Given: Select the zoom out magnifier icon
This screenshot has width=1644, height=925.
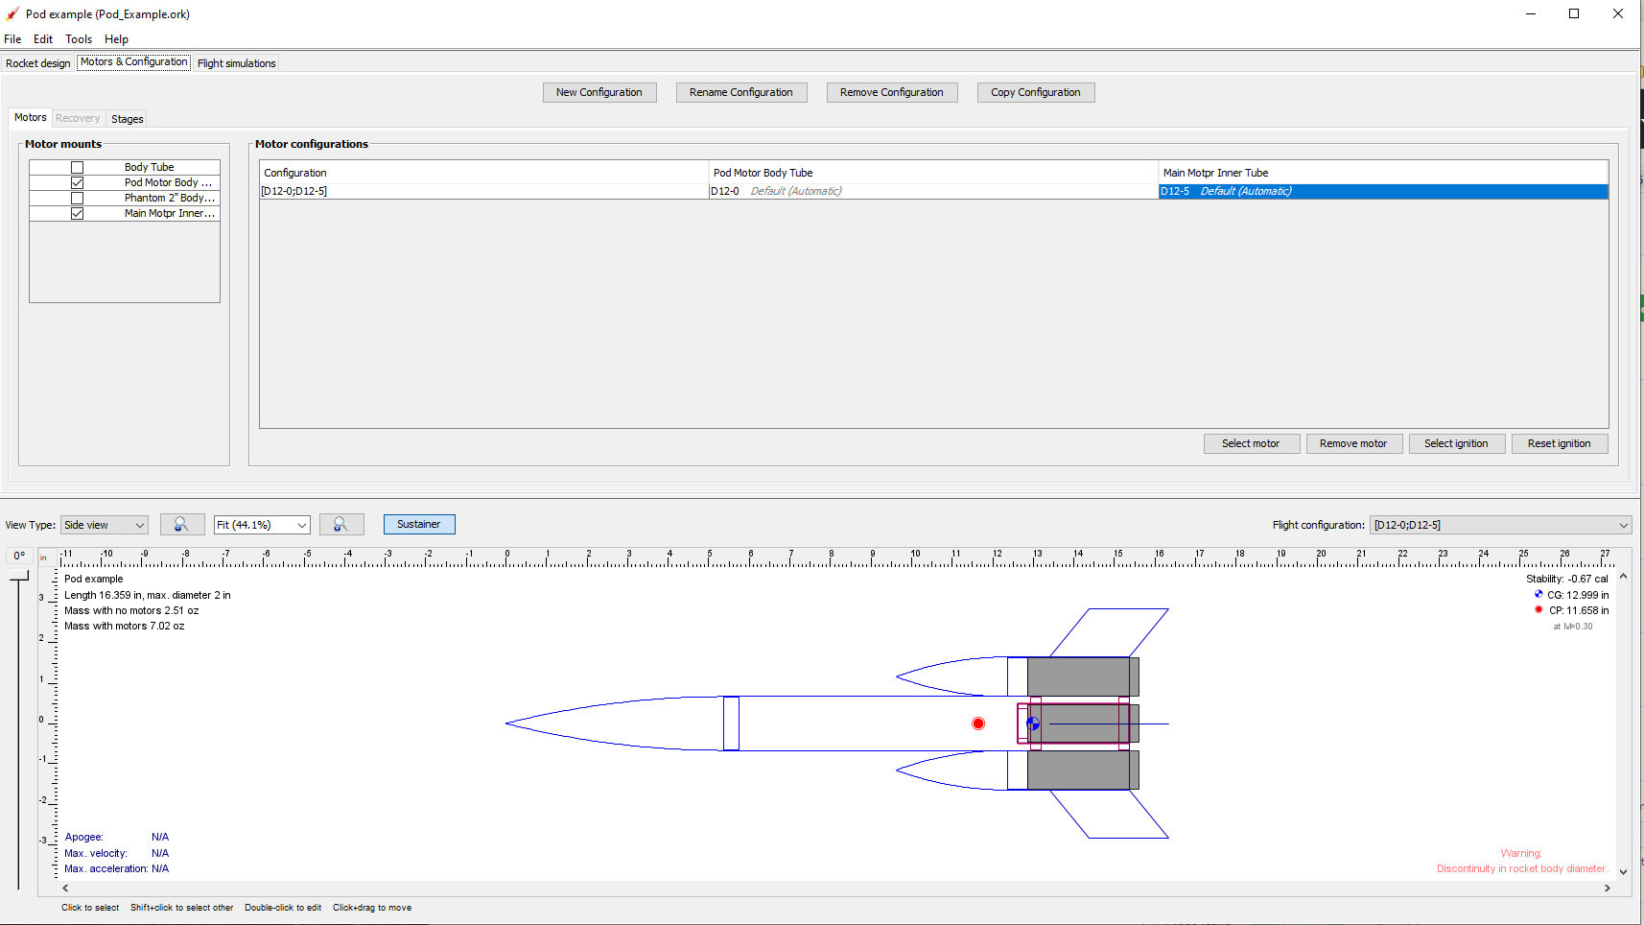Looking at the screenshot, I should pyautogui.click(x=182, y=524).
